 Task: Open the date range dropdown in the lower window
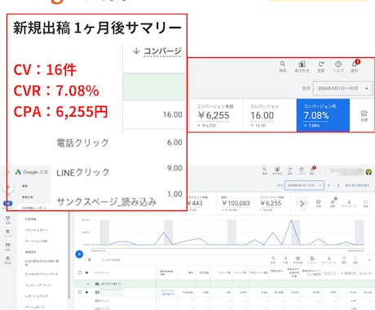click(x=304, y=185)
